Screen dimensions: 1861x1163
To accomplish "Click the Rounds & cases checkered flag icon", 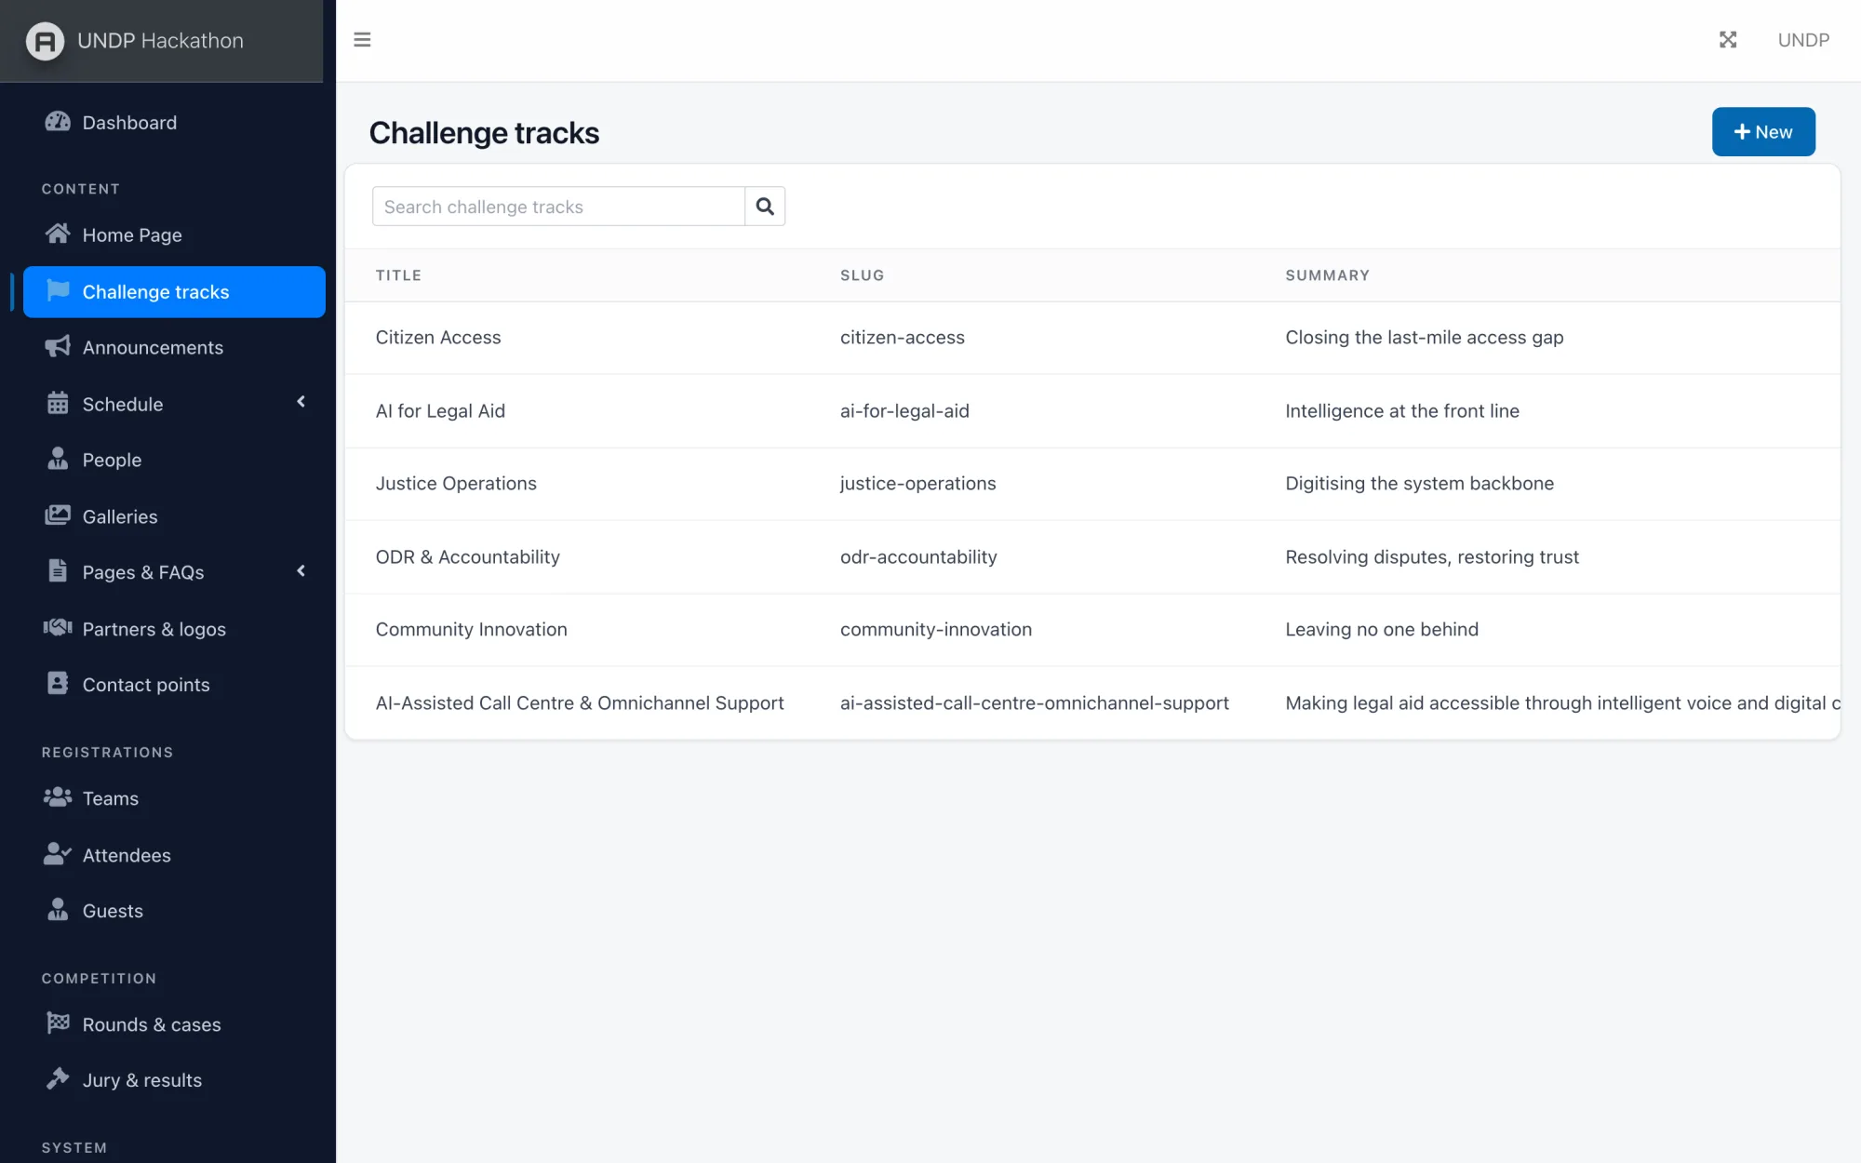I will [x=58, y=1023].
